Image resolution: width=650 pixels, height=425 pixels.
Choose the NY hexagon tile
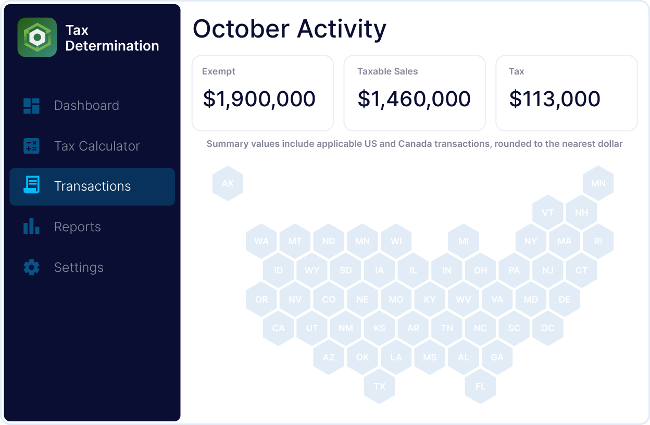pyautogui.click(x=531, y=241)
